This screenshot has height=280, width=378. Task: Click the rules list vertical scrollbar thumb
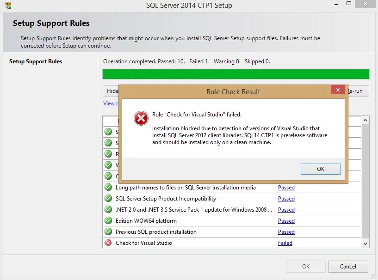point(365,181)
